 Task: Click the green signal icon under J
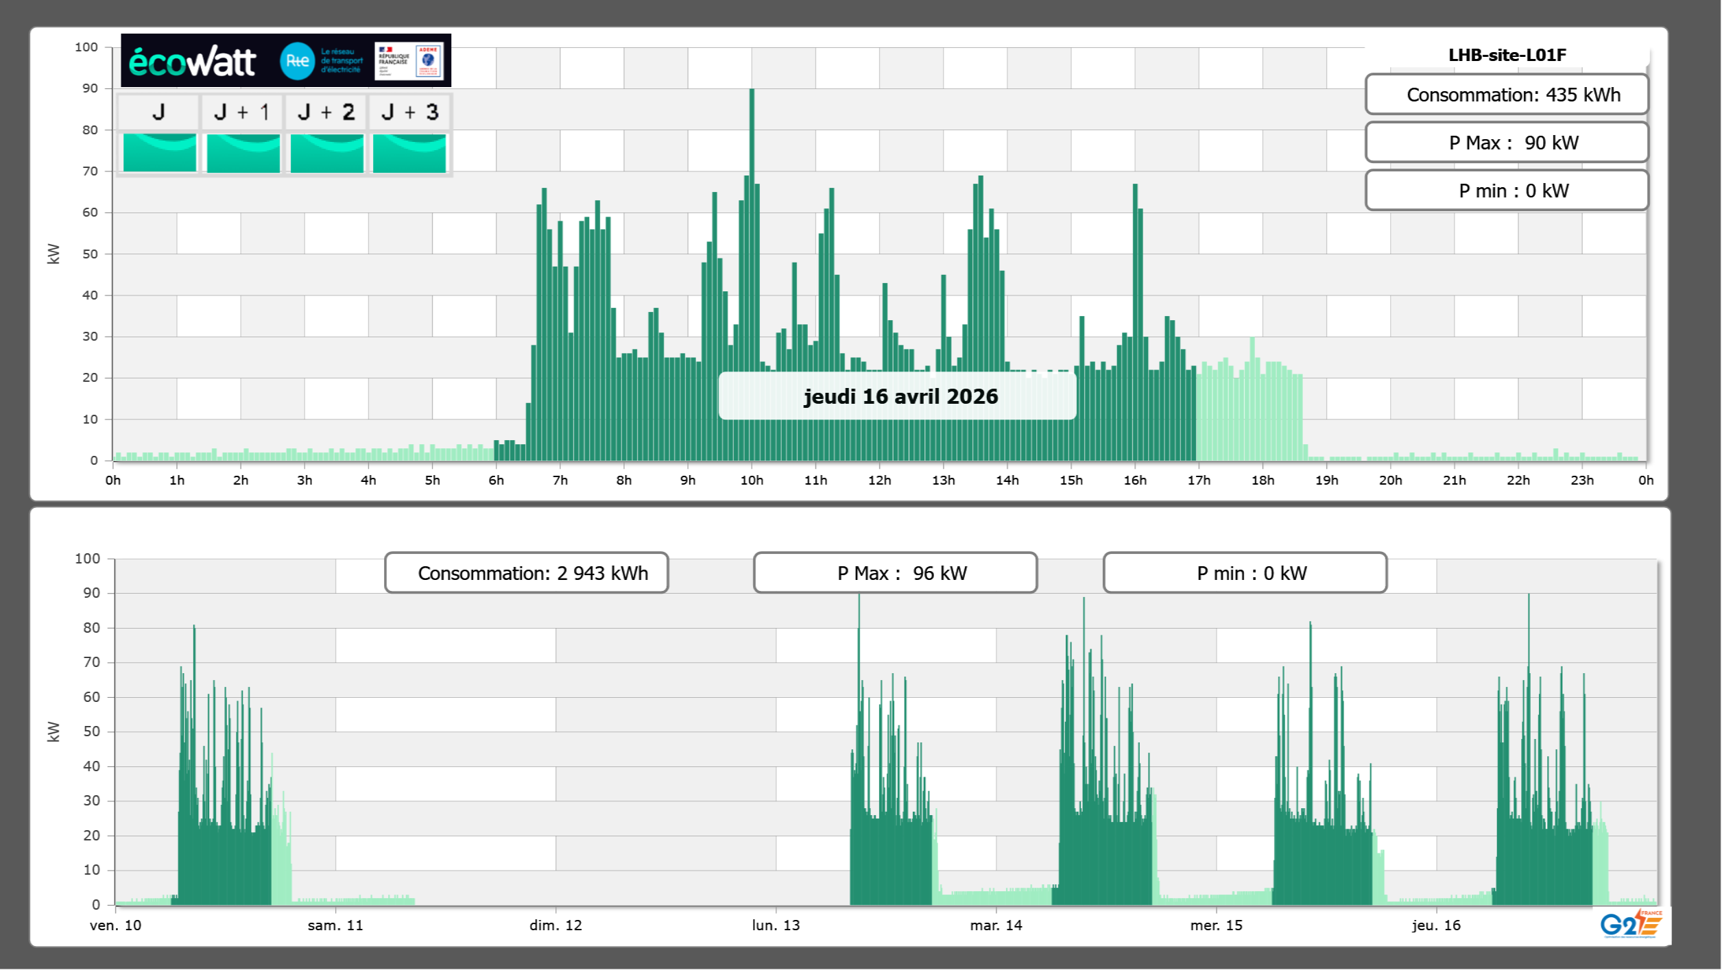[x=159, y=152]
